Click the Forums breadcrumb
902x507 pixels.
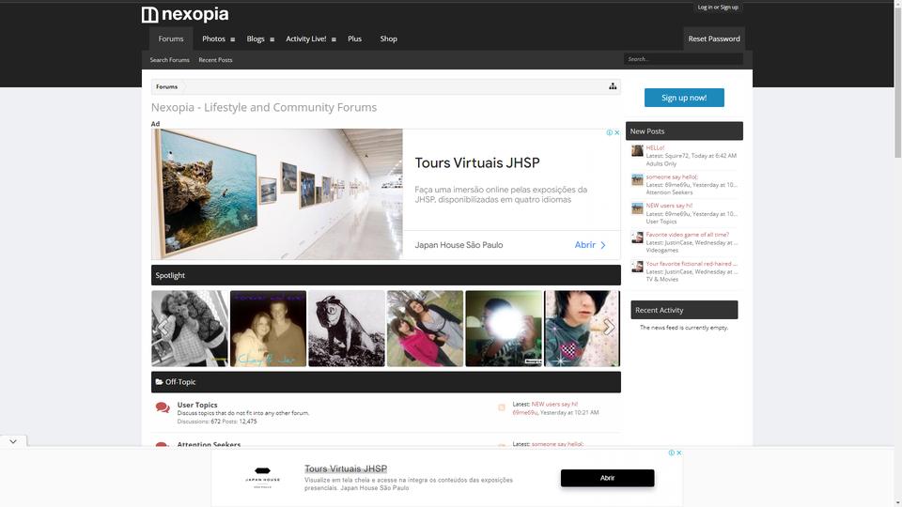point(167,86)
